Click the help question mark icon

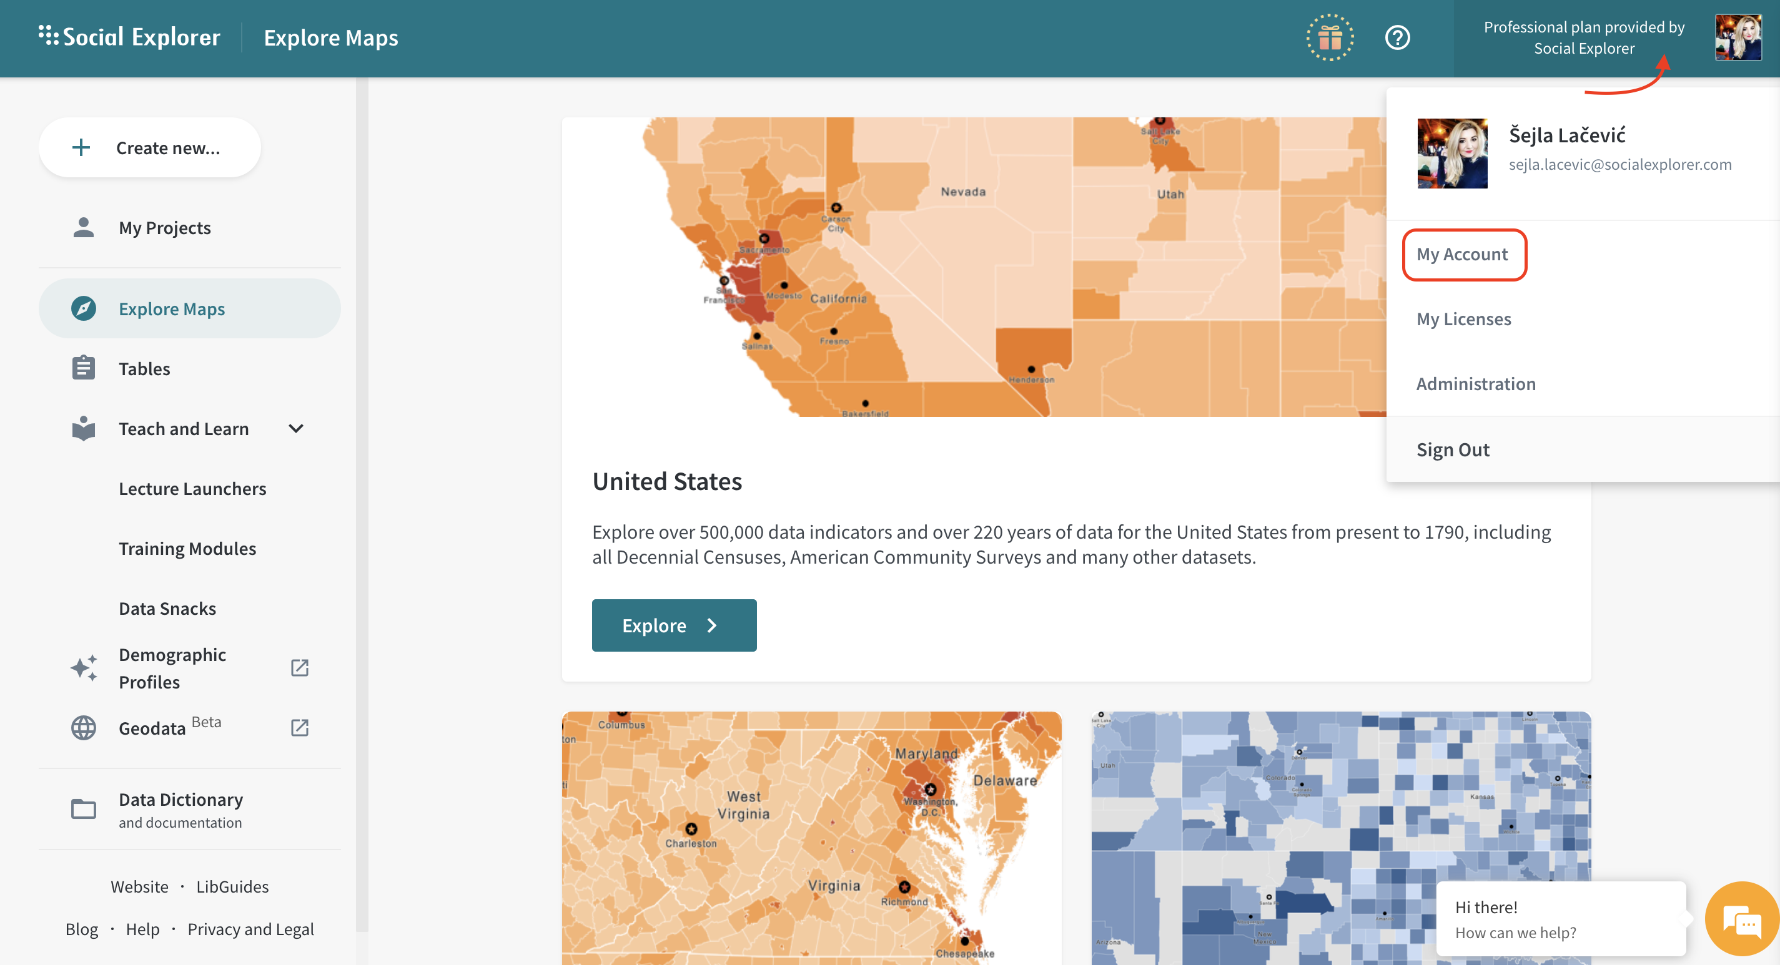click(x=1397, y=38)
